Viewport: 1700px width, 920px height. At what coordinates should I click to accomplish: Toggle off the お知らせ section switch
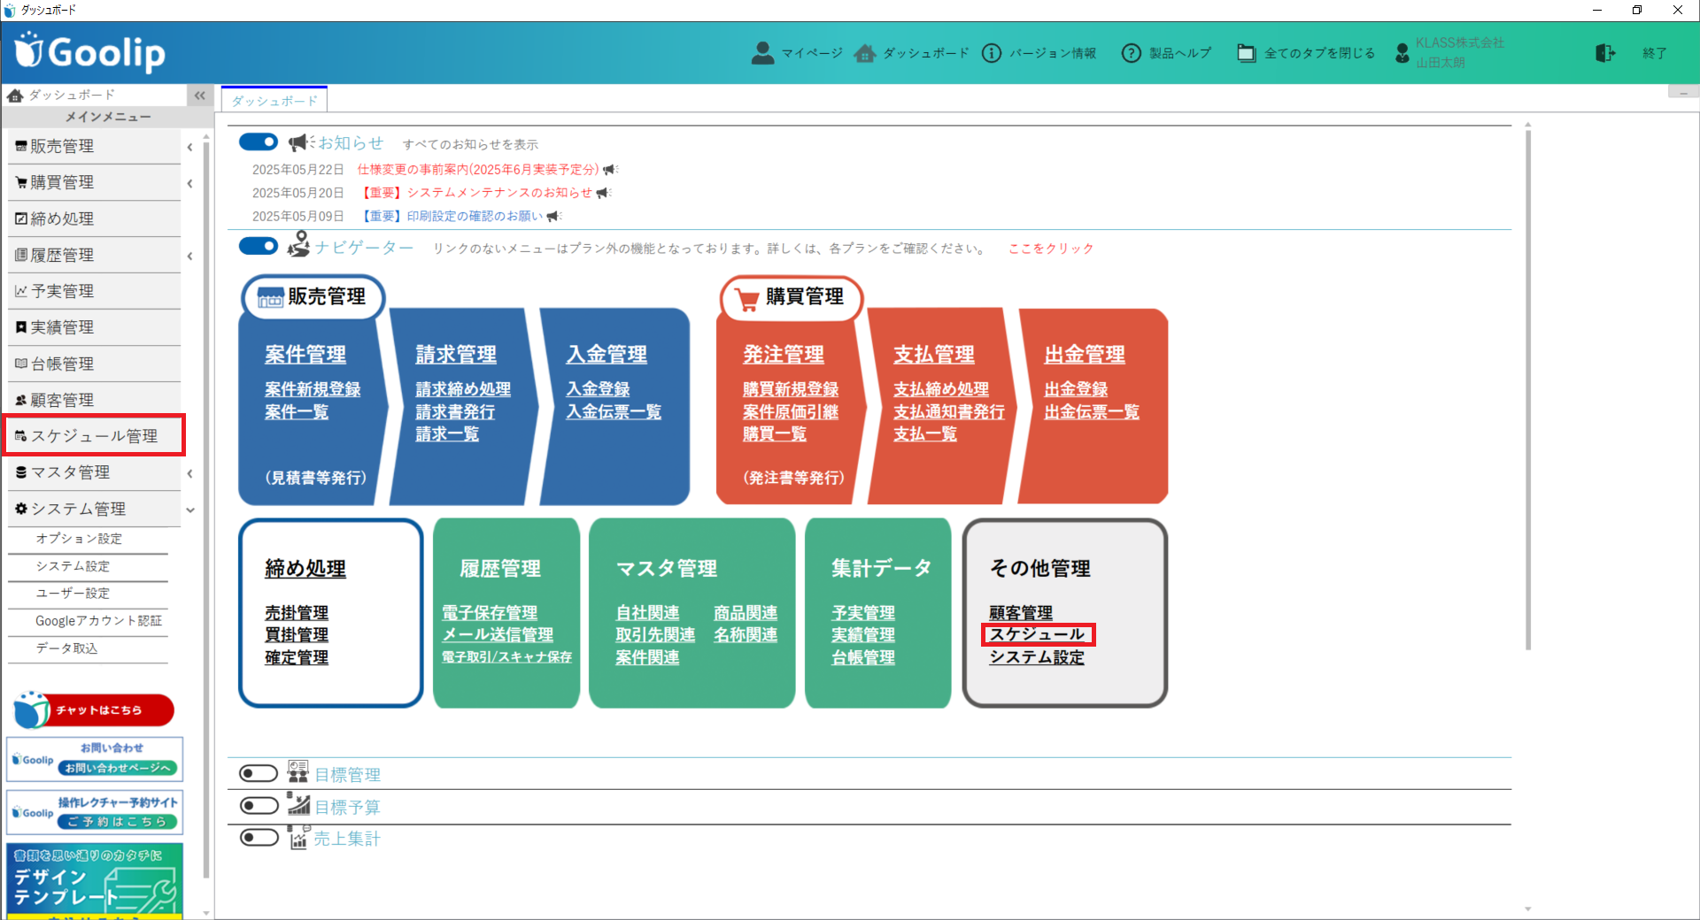259,142
